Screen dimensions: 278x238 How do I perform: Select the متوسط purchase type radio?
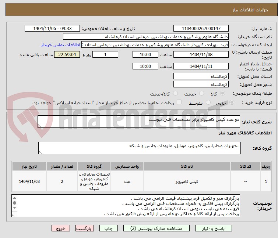(x=208, y=102)
